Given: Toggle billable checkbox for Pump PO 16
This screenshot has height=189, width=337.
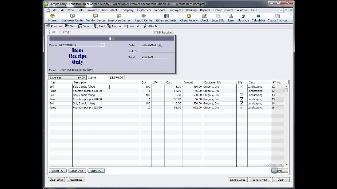Looking at the screenshot, I should [x=241, y=107].
